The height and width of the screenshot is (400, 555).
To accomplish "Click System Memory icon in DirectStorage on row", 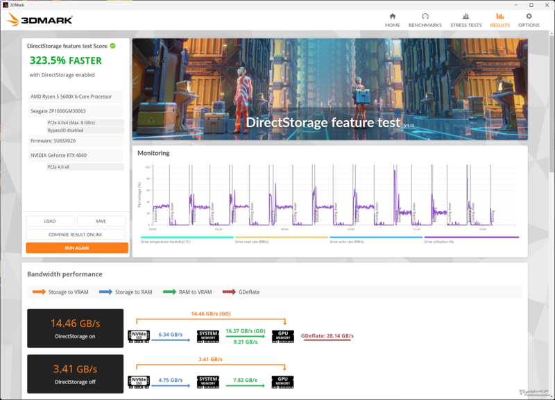I will (208, 336).
